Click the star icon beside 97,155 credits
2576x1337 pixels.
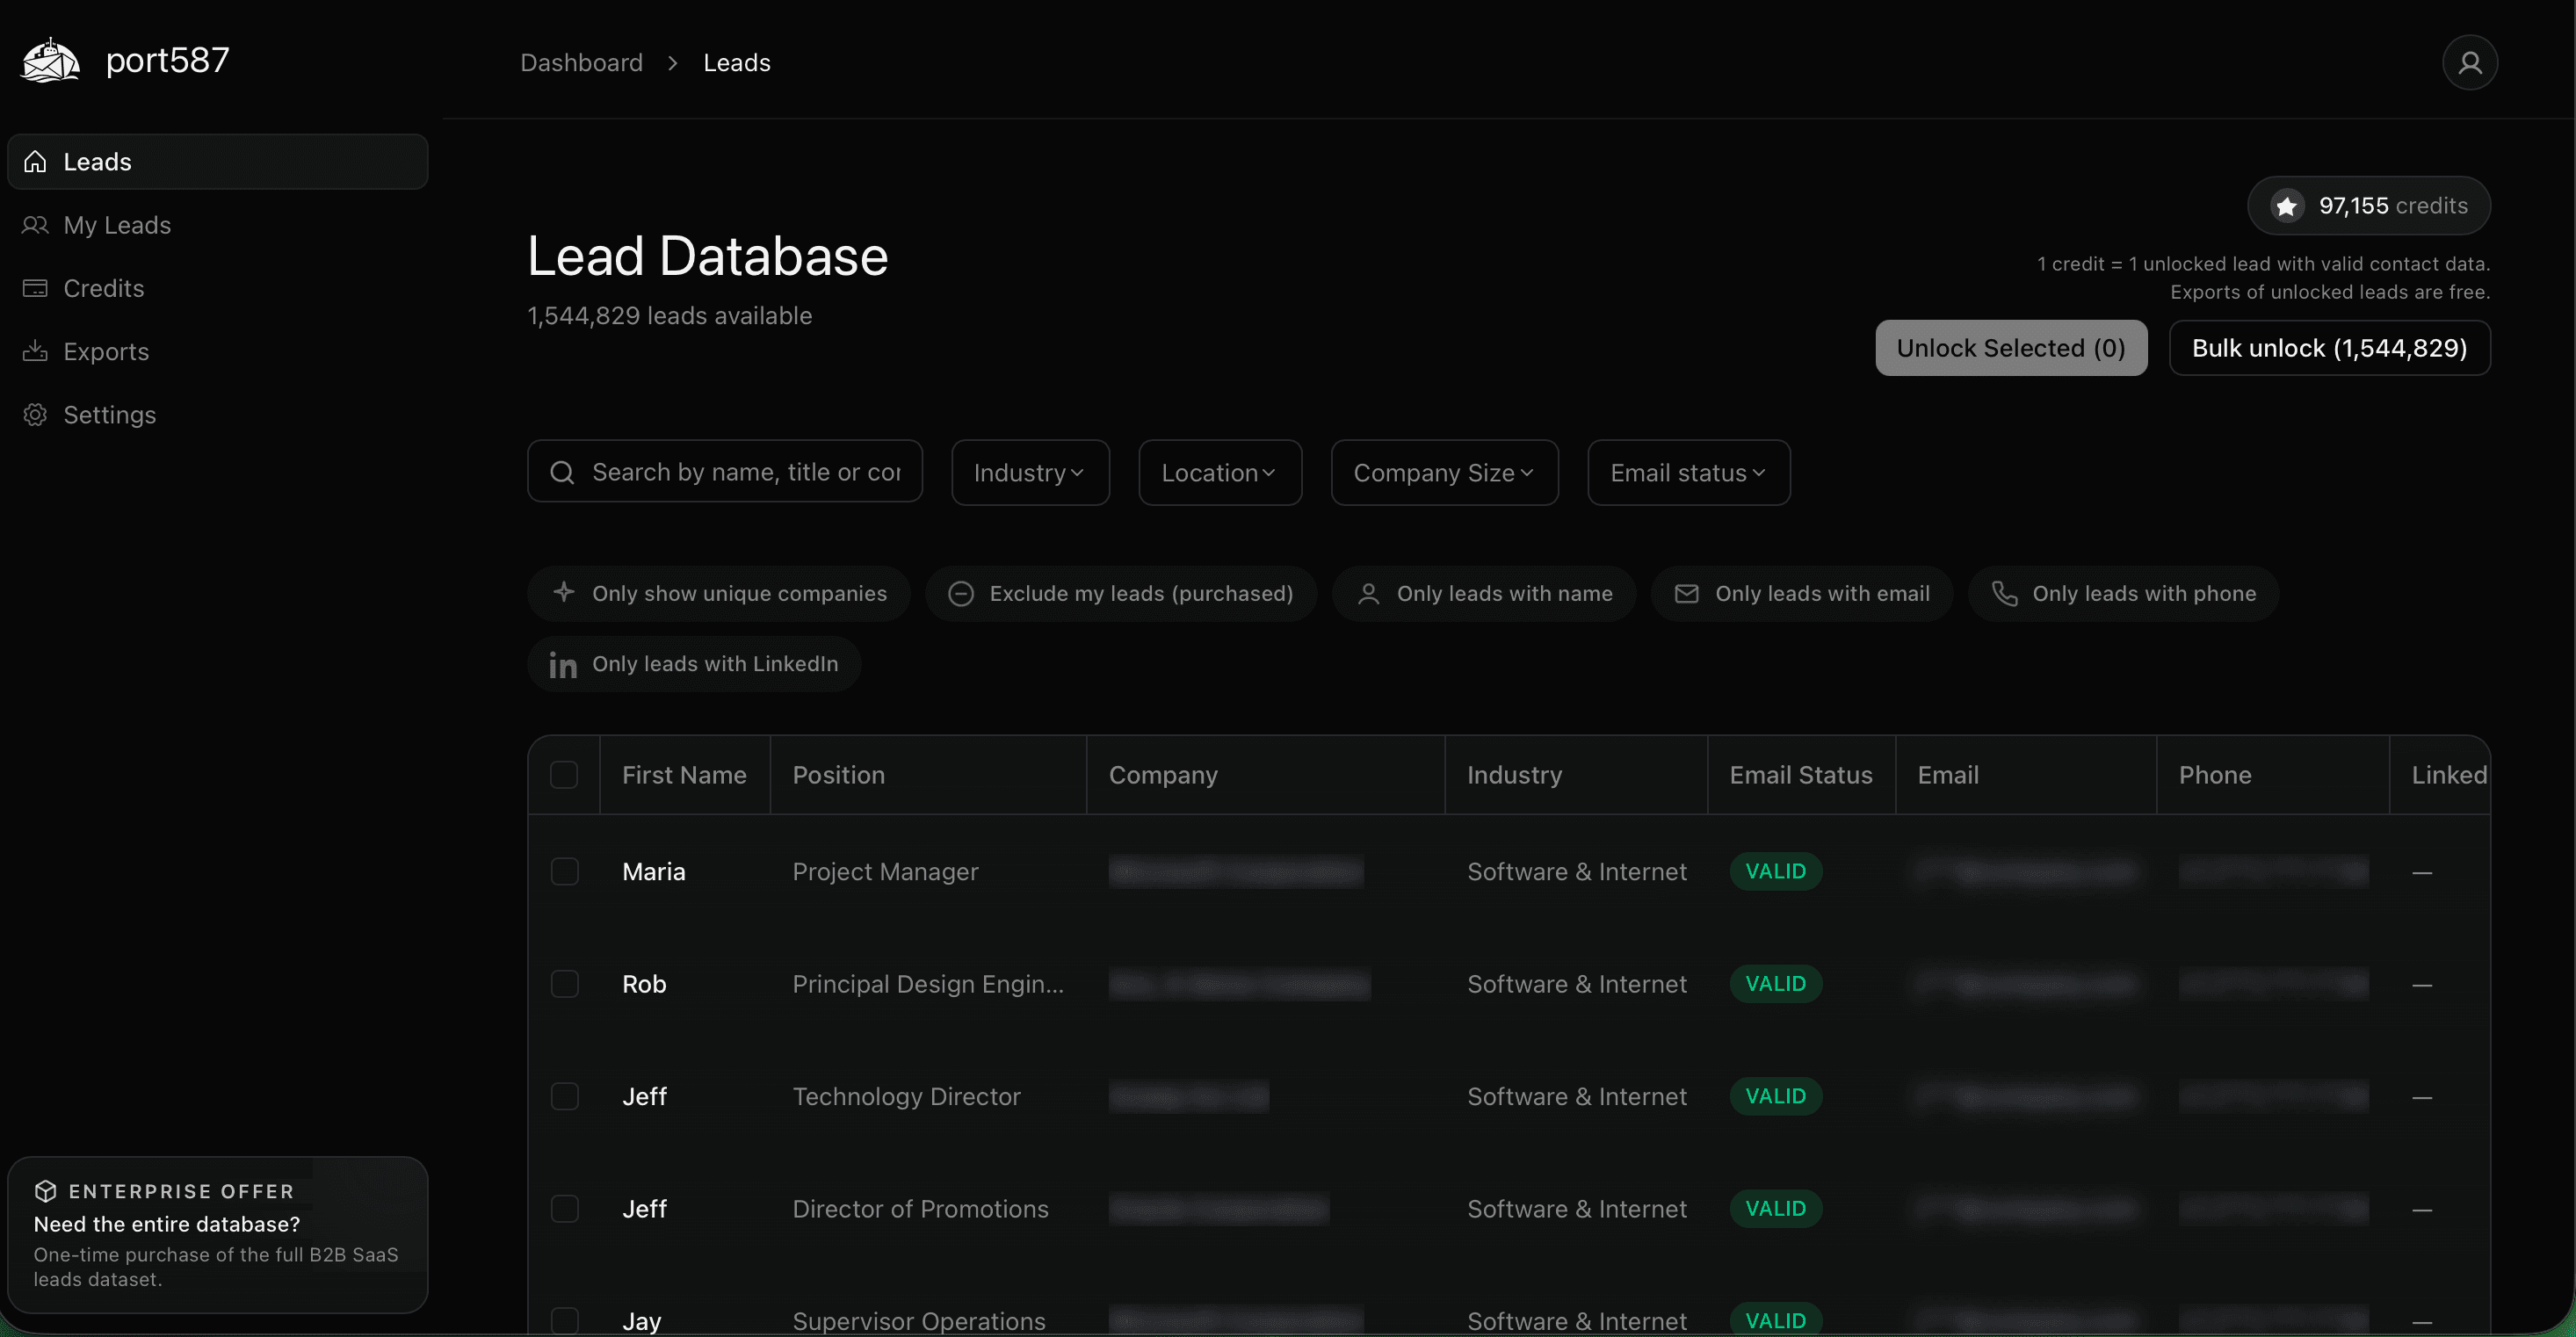2288,206
